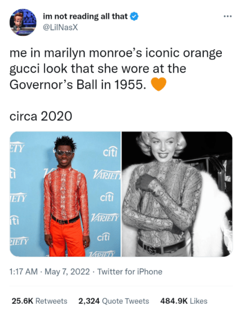This screenshot has height=310, width=242.
Task: Open the three-dot more options menu
Action: coord(228,16)
